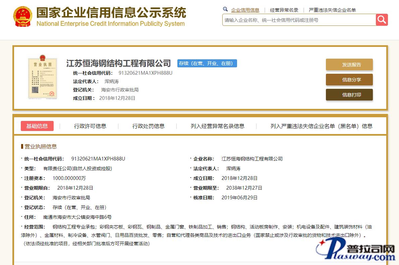
Task: Click the 国家企业信用信息公示系统 site title
Action: 111,13
